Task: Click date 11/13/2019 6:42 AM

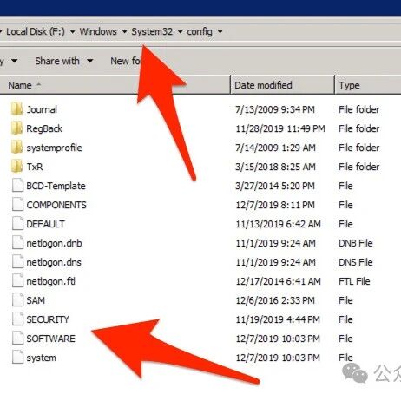Action: (x=278, y=224)
